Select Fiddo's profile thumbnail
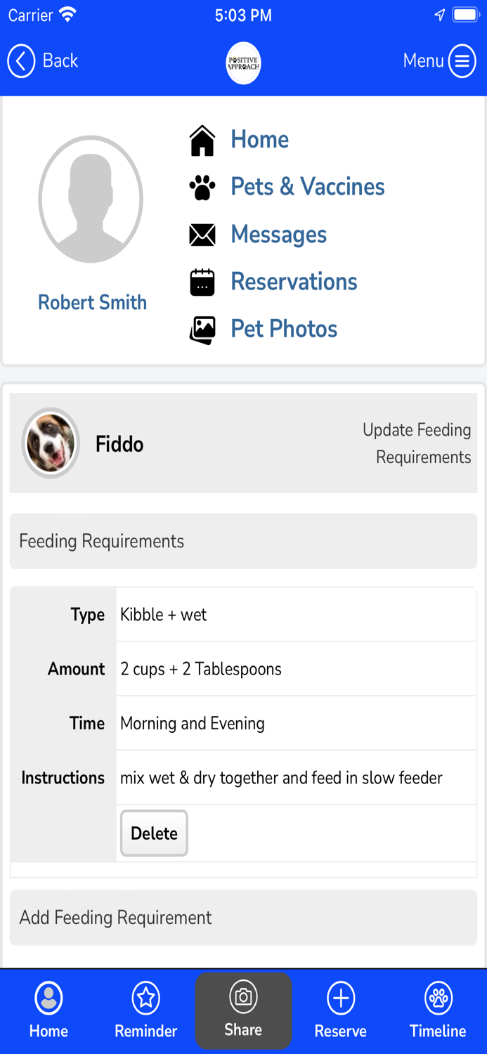Image resolution: width=487 pixels, height=1054 pixels. pos(51,443)
